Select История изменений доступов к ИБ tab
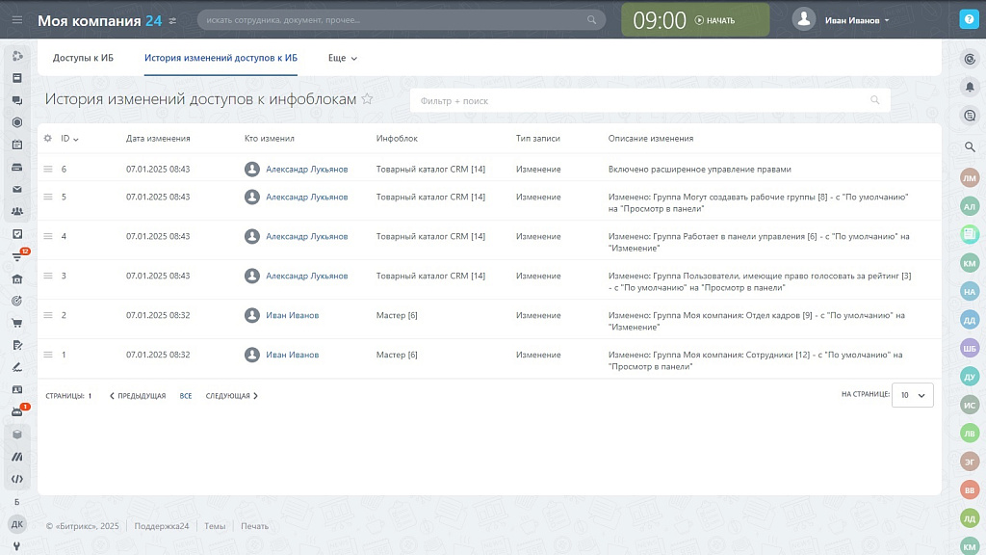This screenshot has height=555, width=986. (221, 58)
